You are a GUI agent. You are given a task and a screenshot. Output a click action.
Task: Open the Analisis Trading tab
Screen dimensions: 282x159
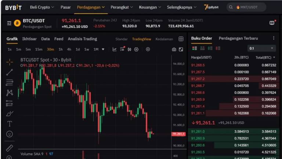pyautogui.click(x=82, y=39)
